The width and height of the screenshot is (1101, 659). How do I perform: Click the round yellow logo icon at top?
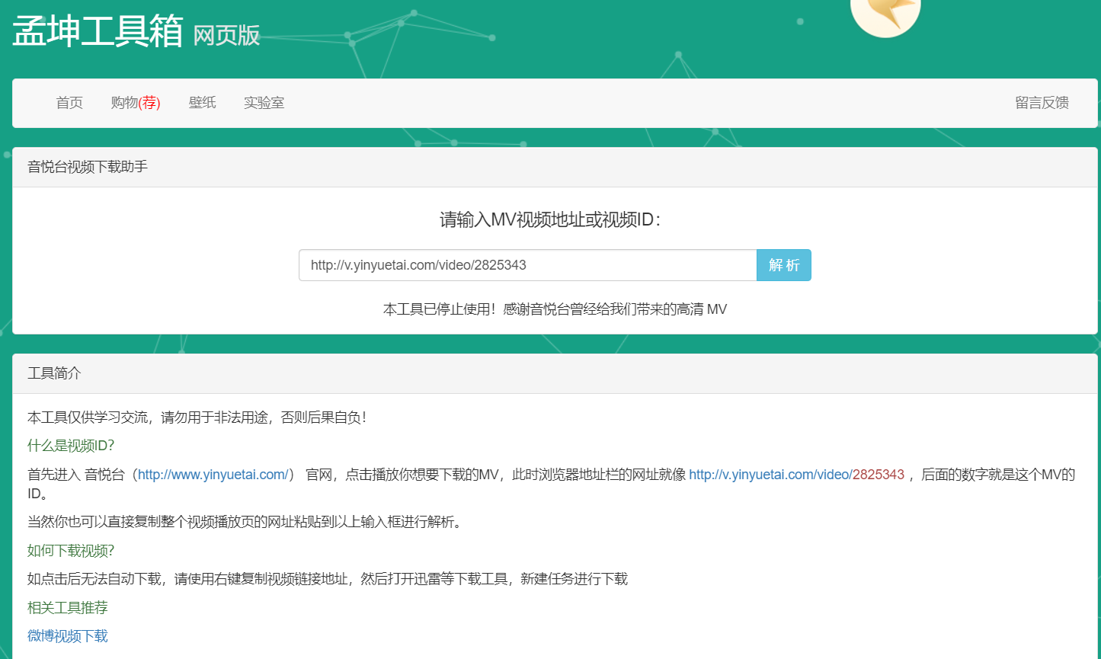click(885, 12)
